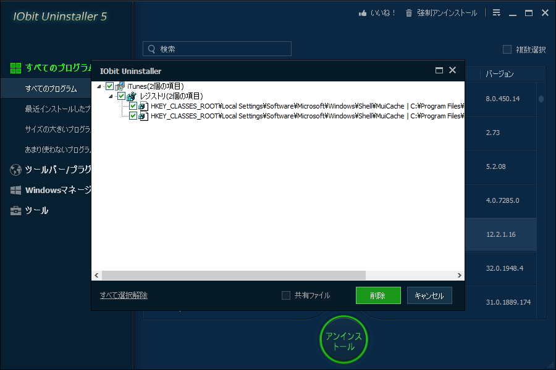Click version value 32.0.1948.4
The image size is (556, 370).
505,268
